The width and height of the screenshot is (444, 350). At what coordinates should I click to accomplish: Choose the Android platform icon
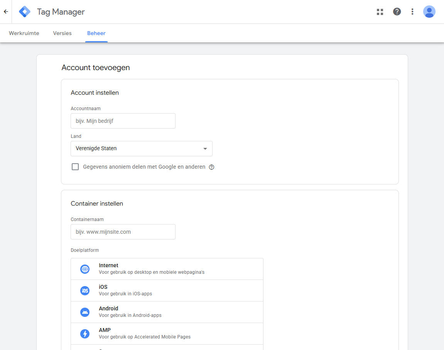pos(85,312)
